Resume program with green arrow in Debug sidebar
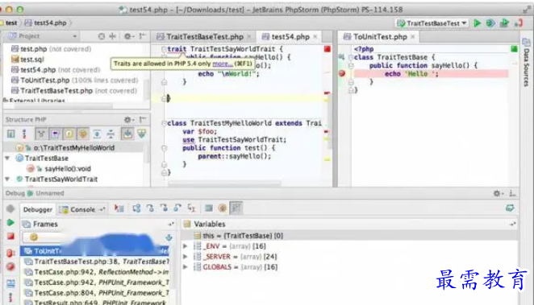This screenshot has height=305, width=534. pos(10,223)
